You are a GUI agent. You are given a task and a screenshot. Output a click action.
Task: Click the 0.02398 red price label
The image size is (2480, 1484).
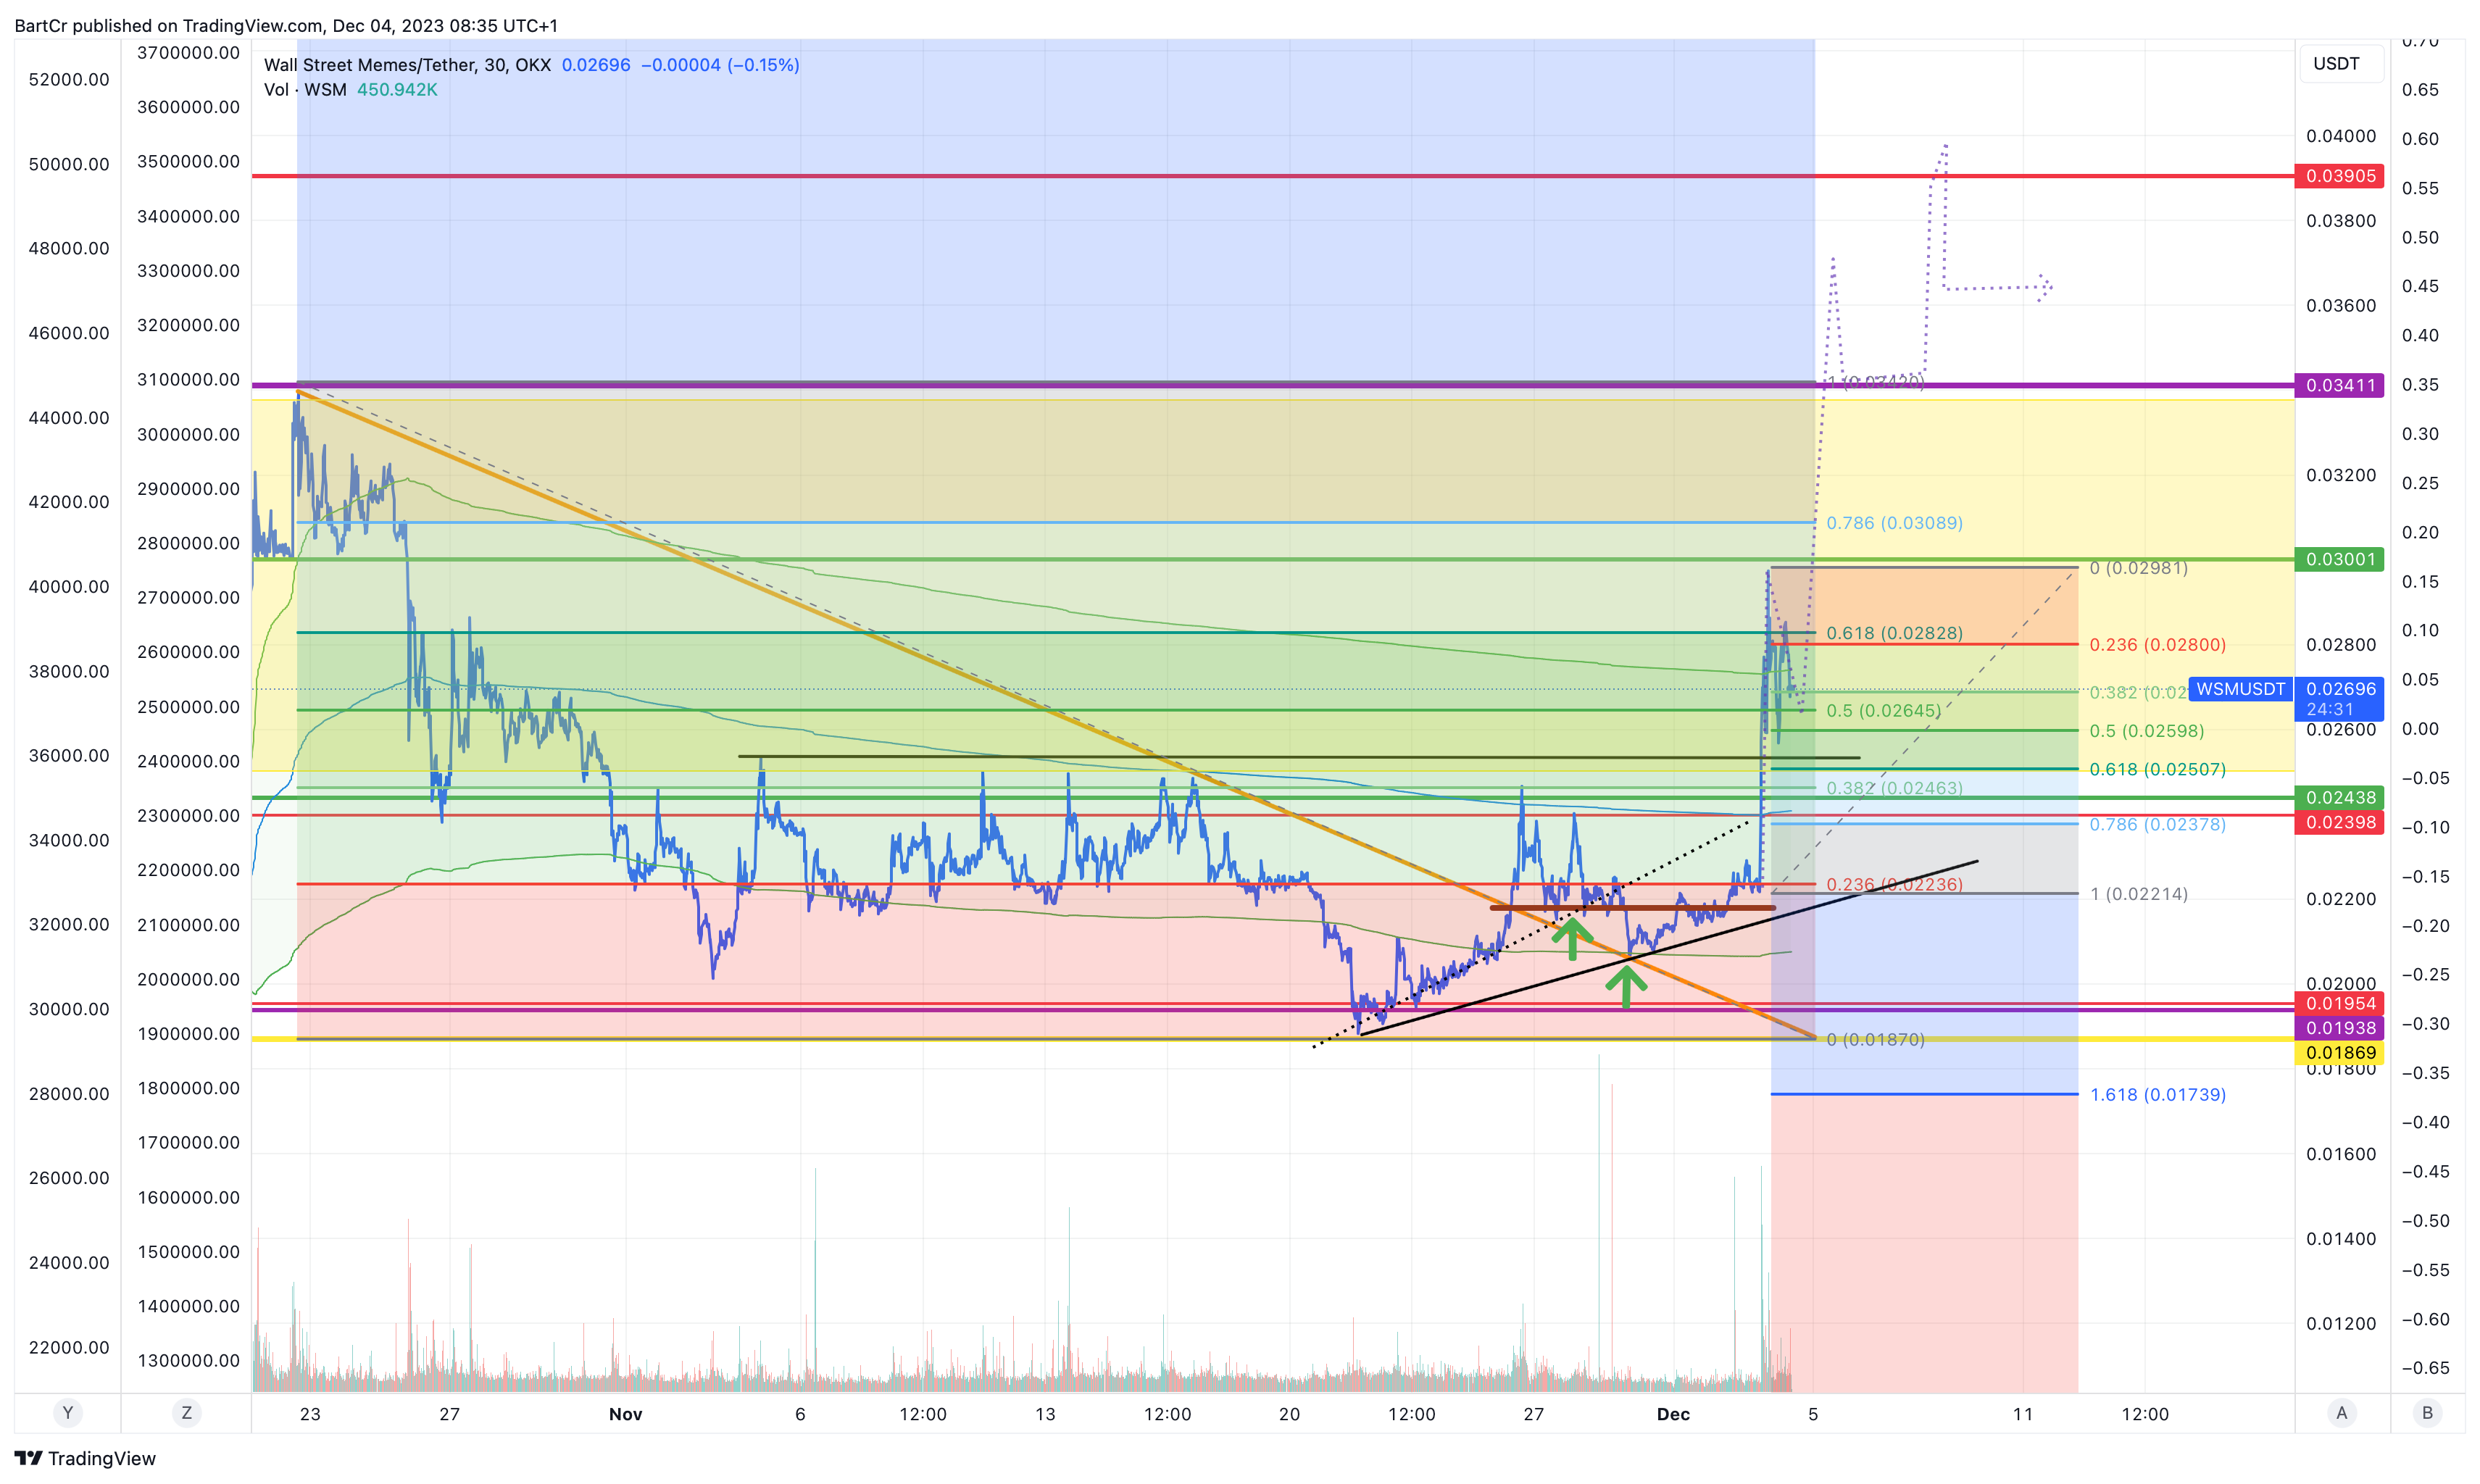tap(2339, 822)
